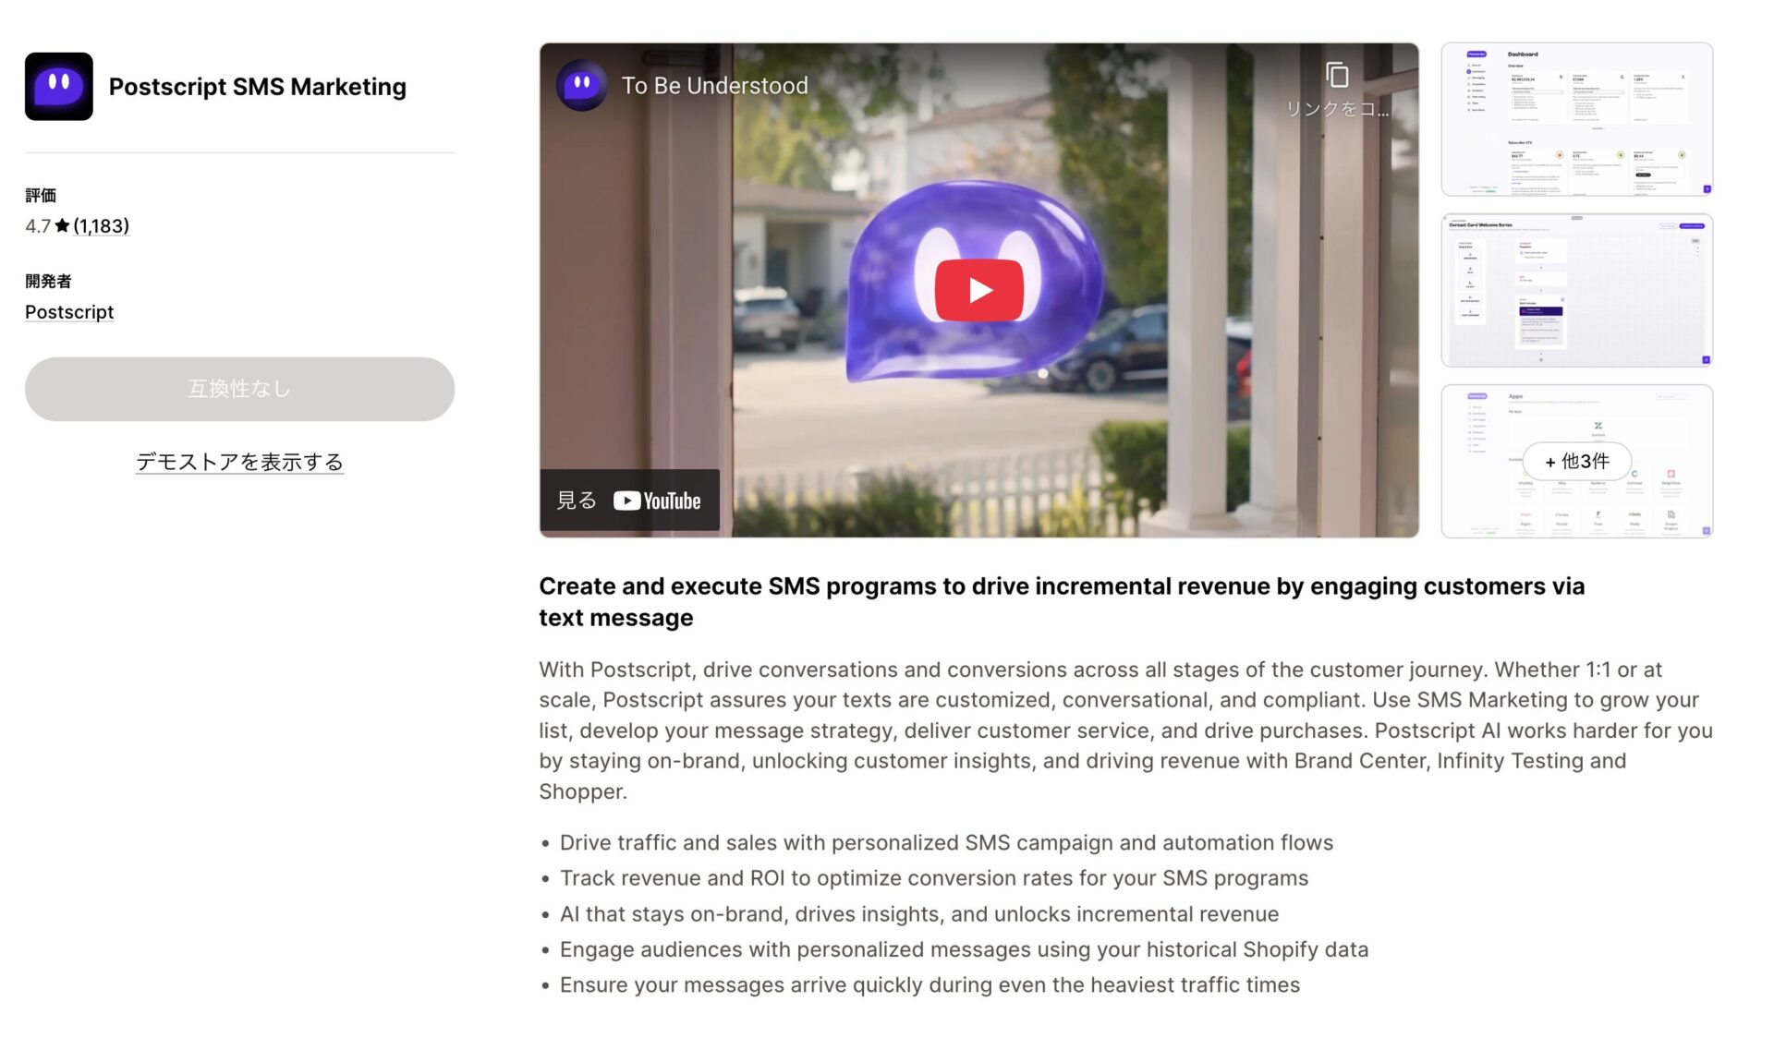Click the リンクをコ... copy link label
This screenshot has width=1774, height=1038.
pyautogui.click(x=1337, y=109)
